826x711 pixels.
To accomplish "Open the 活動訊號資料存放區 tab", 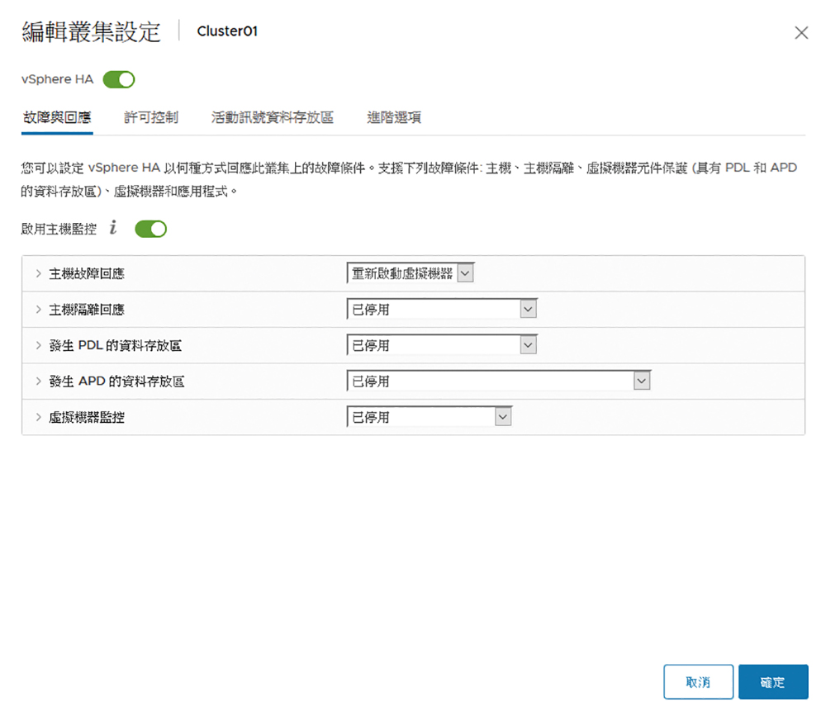I will [x=273, y=117].
